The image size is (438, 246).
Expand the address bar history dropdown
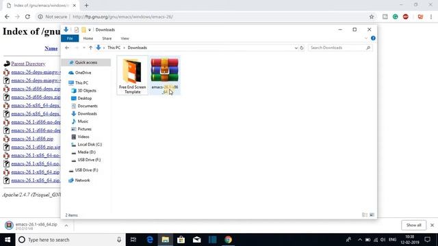point(296,48)
